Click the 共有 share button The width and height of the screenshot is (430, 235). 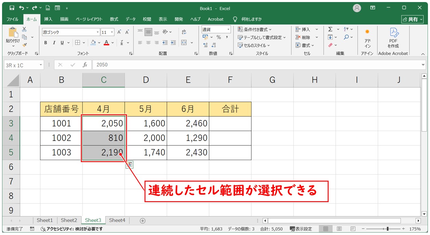pos(412,19)
